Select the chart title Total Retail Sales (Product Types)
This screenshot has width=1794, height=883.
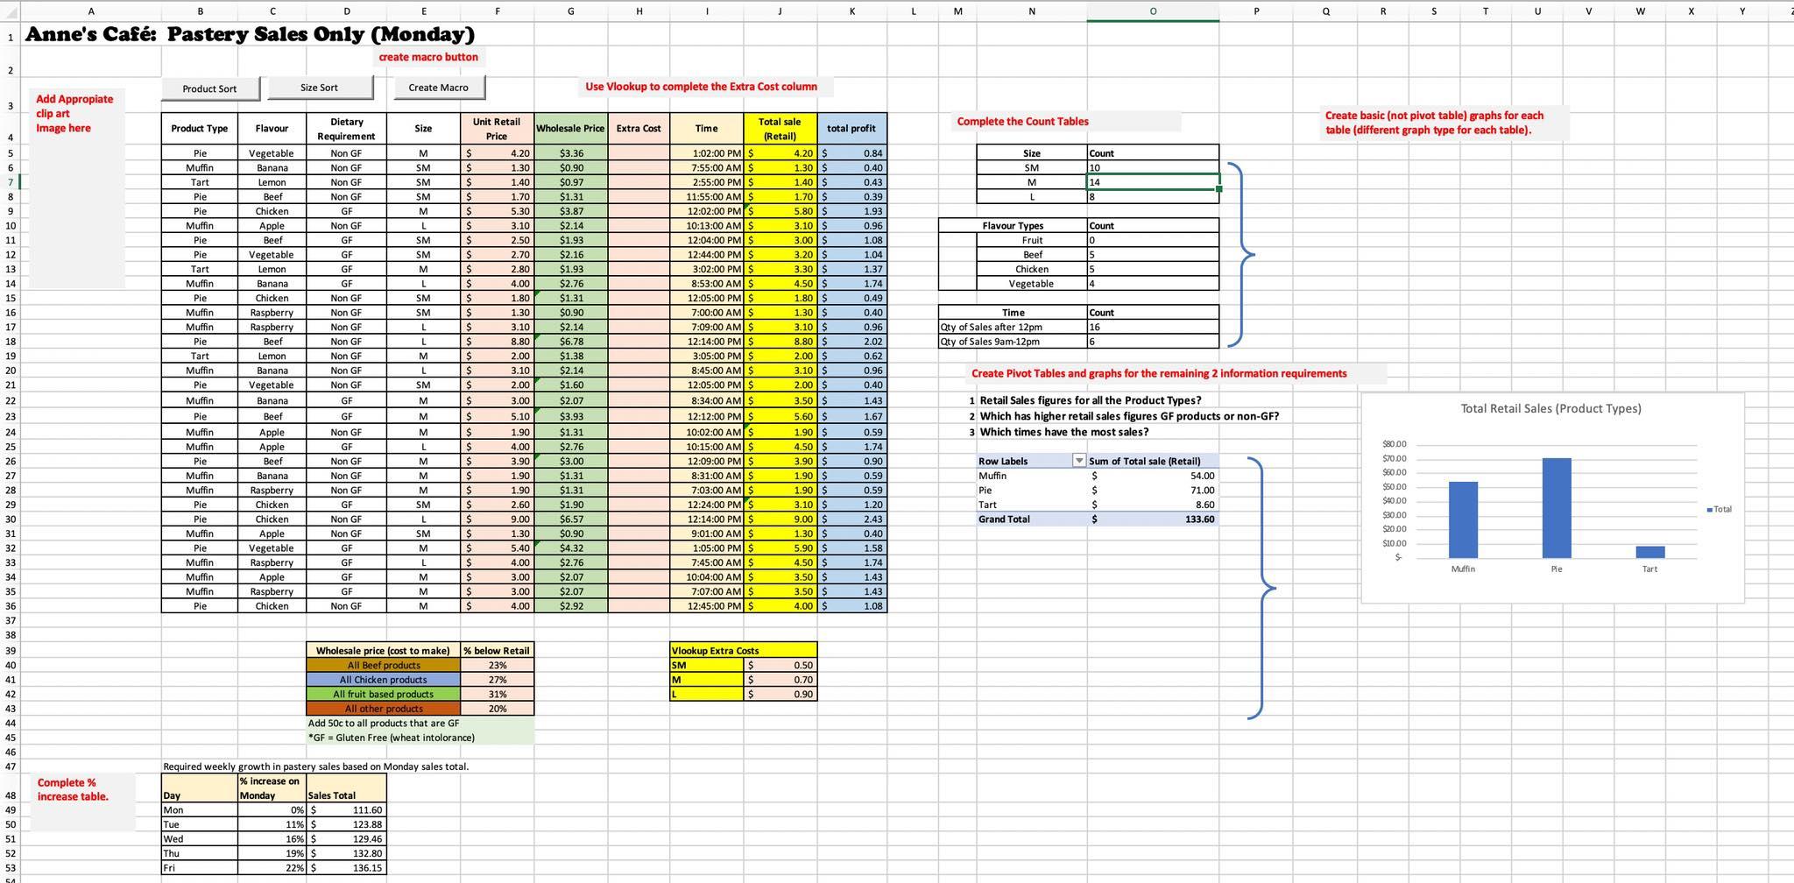(x=1550, y=408)
